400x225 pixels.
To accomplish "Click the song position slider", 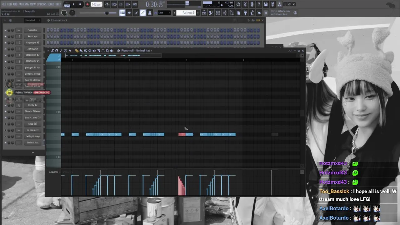I will [x=97, y=13].
